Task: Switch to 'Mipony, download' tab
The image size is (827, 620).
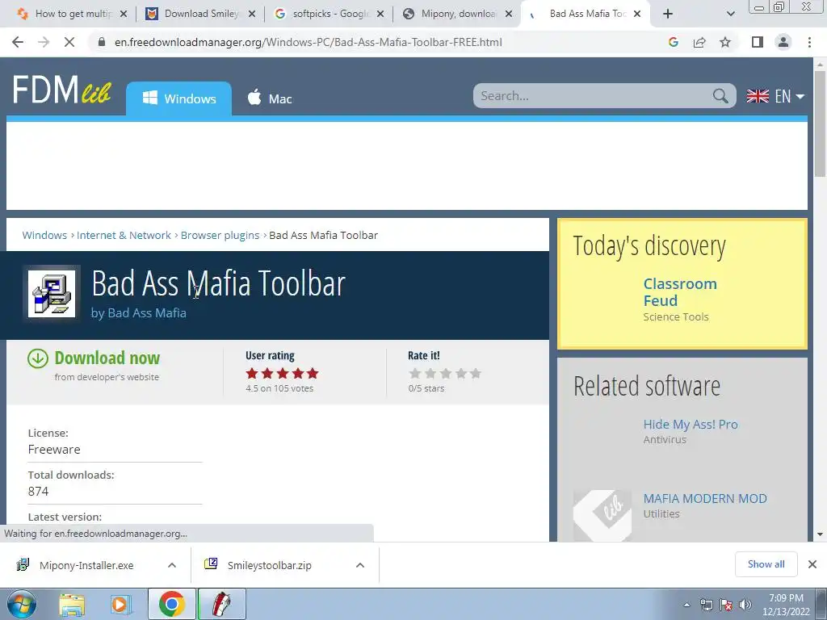Action: (x=459, y=14)
